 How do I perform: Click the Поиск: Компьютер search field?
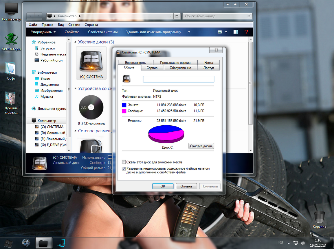click(217, 16)
